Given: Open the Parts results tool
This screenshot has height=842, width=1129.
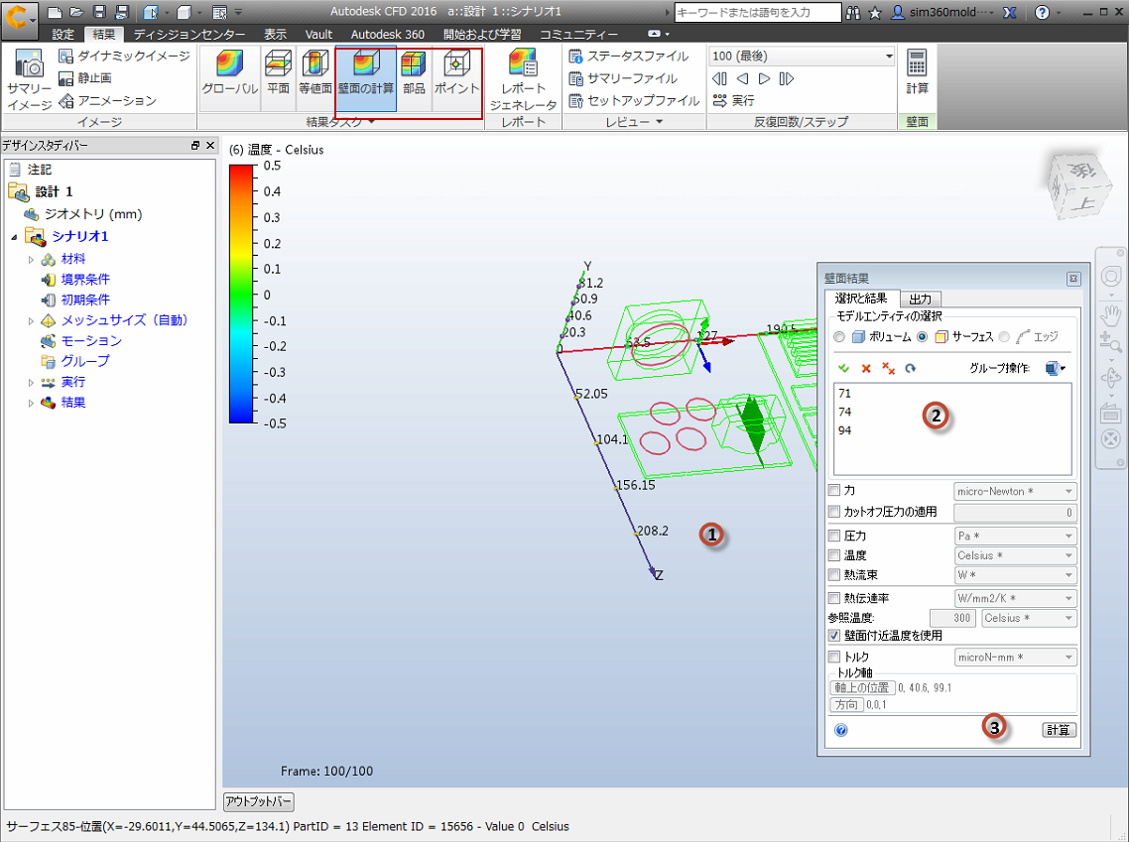Looking at the screenshot, I should coord(414,72).
